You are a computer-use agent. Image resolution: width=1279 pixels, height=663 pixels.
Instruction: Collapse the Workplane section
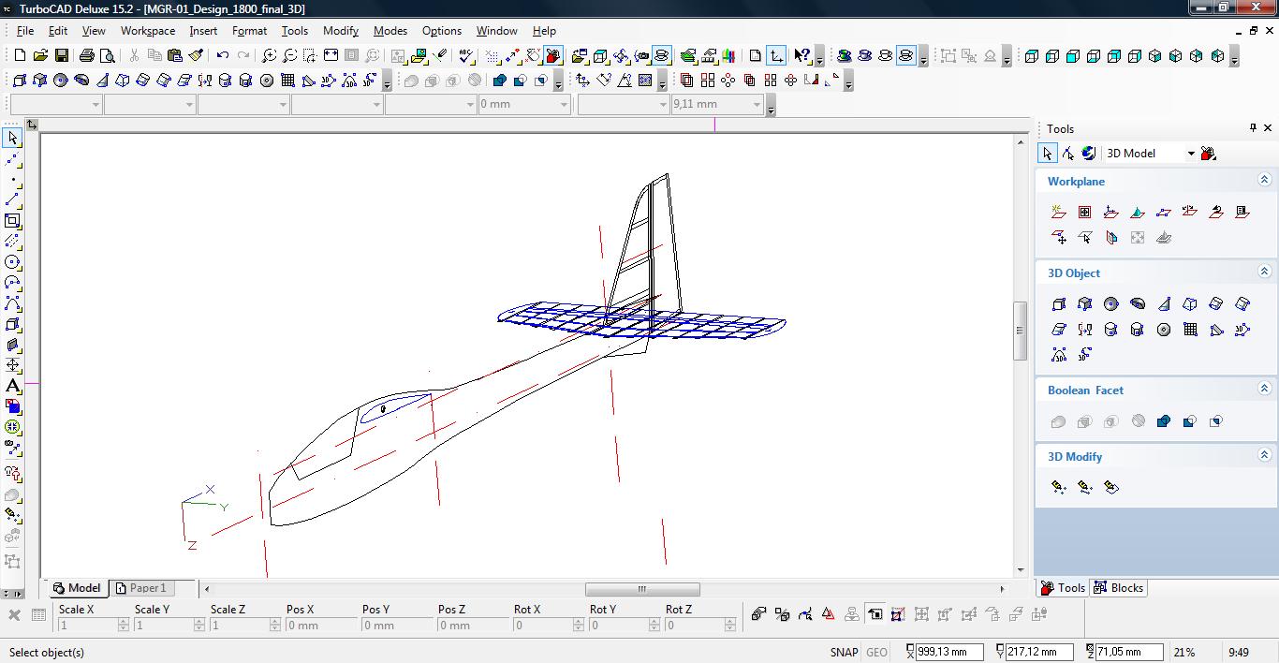point(1264,181)
